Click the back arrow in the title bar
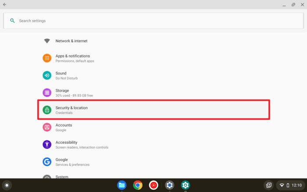This screenshot has width=307, height=192. tap(5, 4)
